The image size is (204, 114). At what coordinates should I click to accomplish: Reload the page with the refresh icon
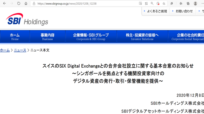tap(19, 4)
